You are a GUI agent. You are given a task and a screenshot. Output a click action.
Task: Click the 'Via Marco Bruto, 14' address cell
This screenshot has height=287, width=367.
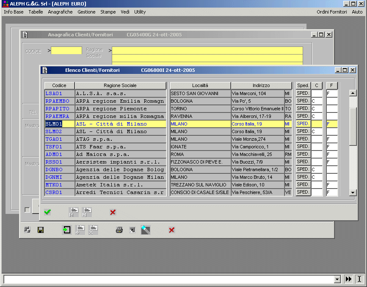pos(258,177)
